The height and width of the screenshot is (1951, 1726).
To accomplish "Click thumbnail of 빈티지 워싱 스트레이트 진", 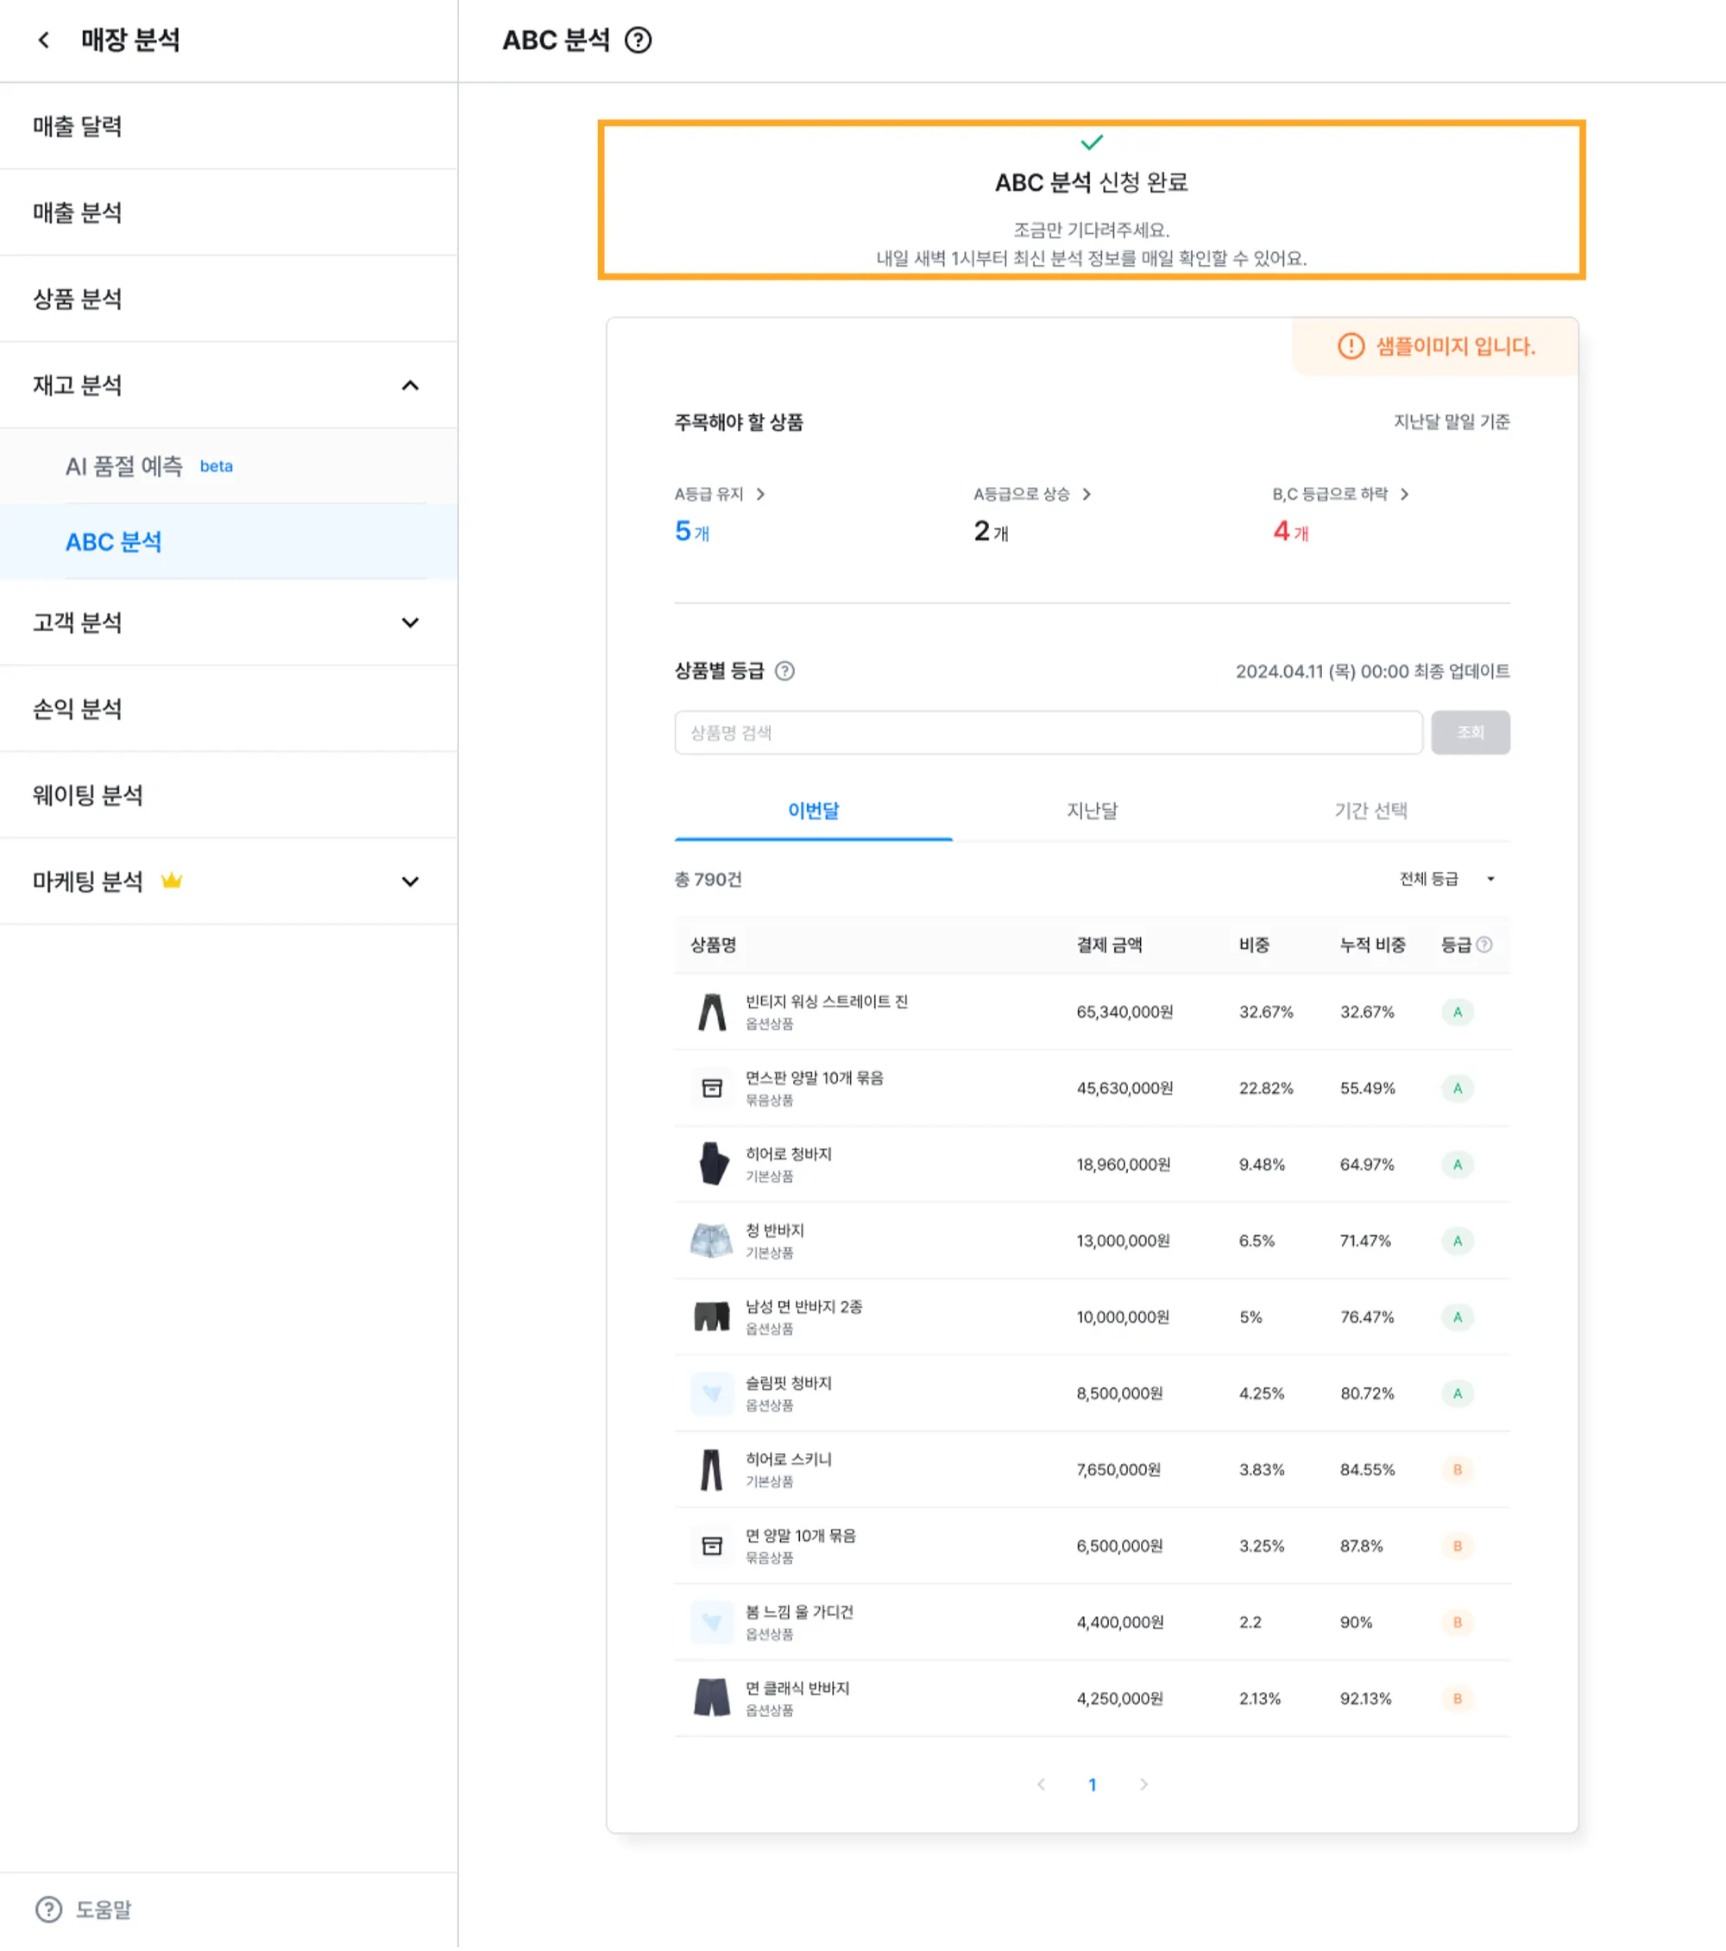I will tap(712, 1012).
